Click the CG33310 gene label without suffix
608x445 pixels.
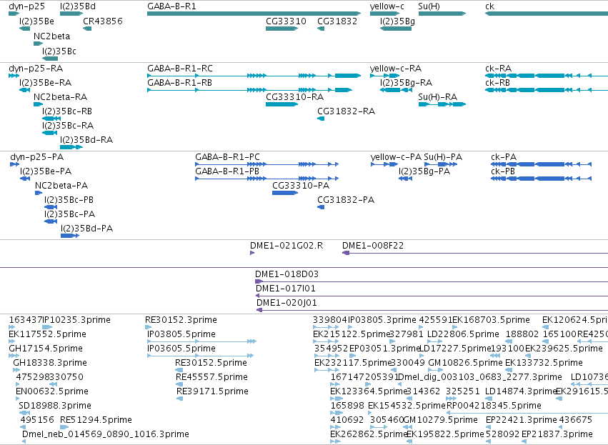(286, 21)
